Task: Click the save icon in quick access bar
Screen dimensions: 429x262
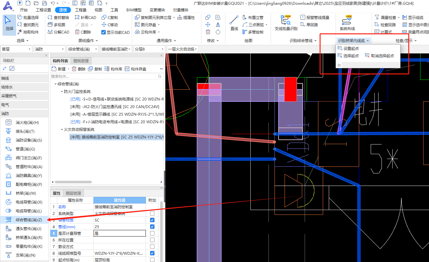Action: [44, 3]
